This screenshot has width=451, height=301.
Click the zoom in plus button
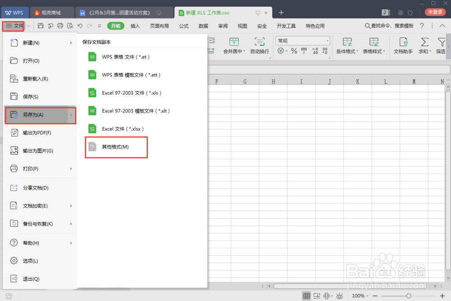(x=442, y=296)
